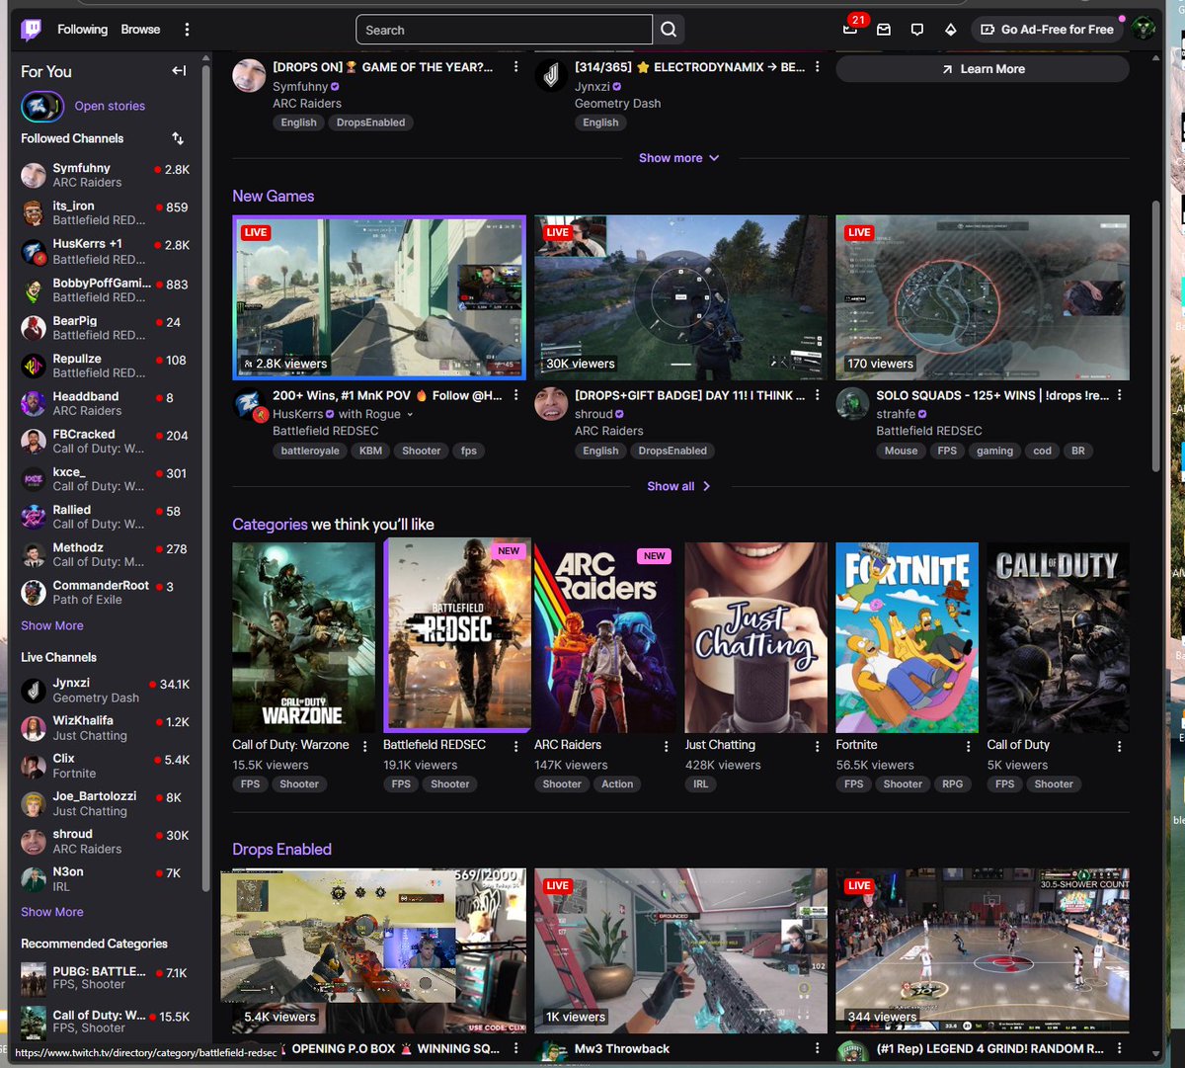Open ARC Raiders category cover
Image resolution: width=1185 pixels, height=1068 pixels.
605,637
